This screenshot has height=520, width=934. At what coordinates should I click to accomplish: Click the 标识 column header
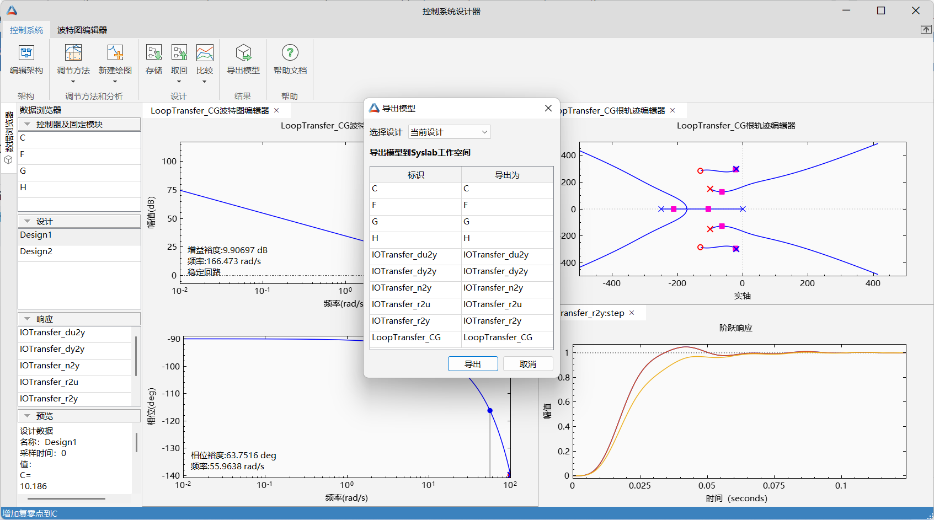coord(416,175)
